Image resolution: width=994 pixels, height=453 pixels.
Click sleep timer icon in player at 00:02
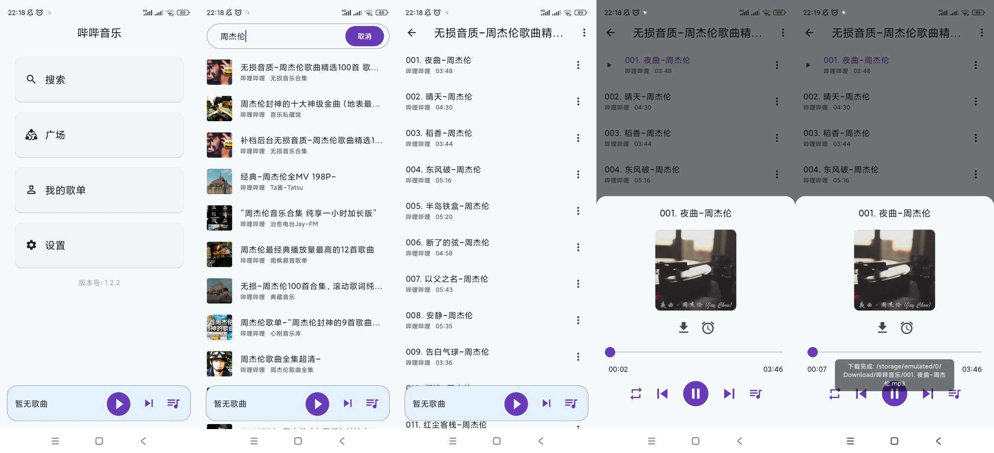(708, 328)
